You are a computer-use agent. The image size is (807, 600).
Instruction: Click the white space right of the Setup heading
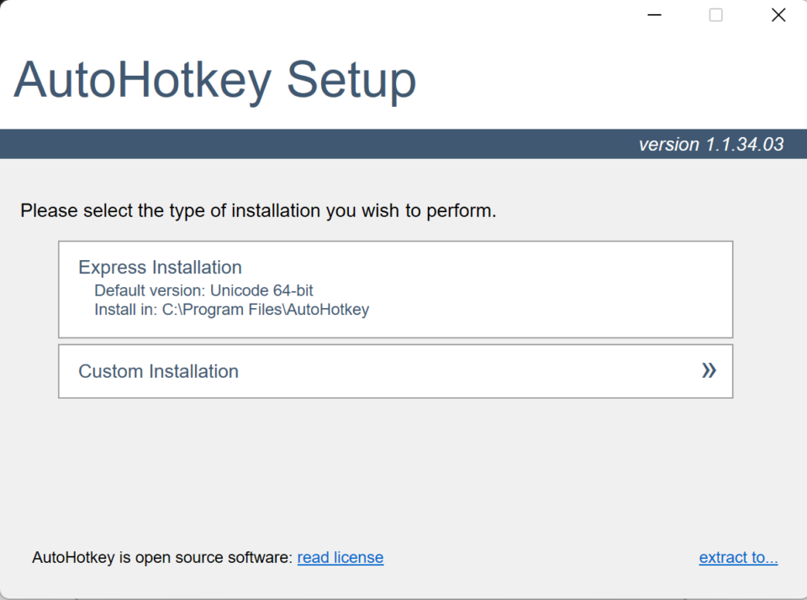click(x=605, y=81)
